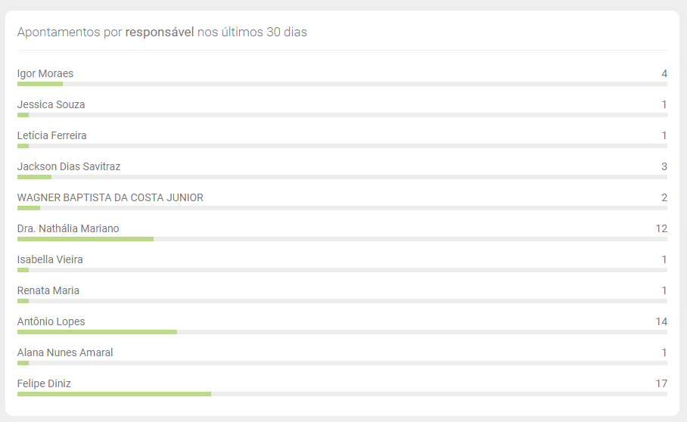Screen dimensions: 687x422
Task: Click the count 3 for Jackson Dias
Action: [664, 166]
